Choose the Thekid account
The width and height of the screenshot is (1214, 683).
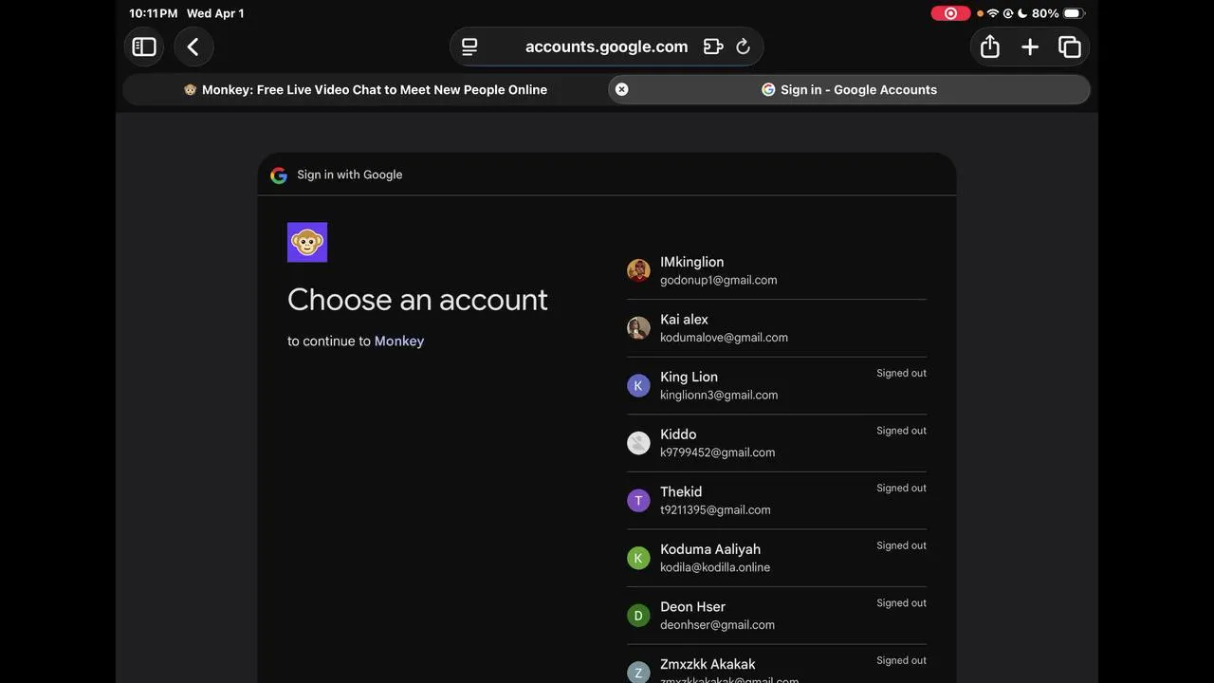777,500
